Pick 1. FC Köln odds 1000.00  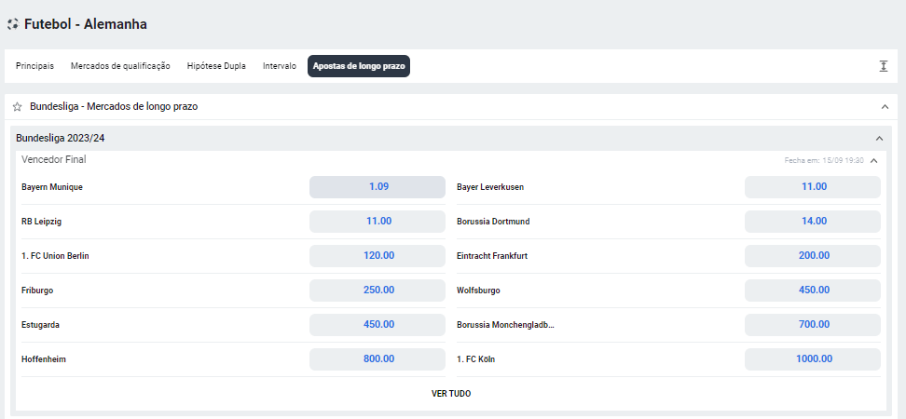[x=813, y=359]
